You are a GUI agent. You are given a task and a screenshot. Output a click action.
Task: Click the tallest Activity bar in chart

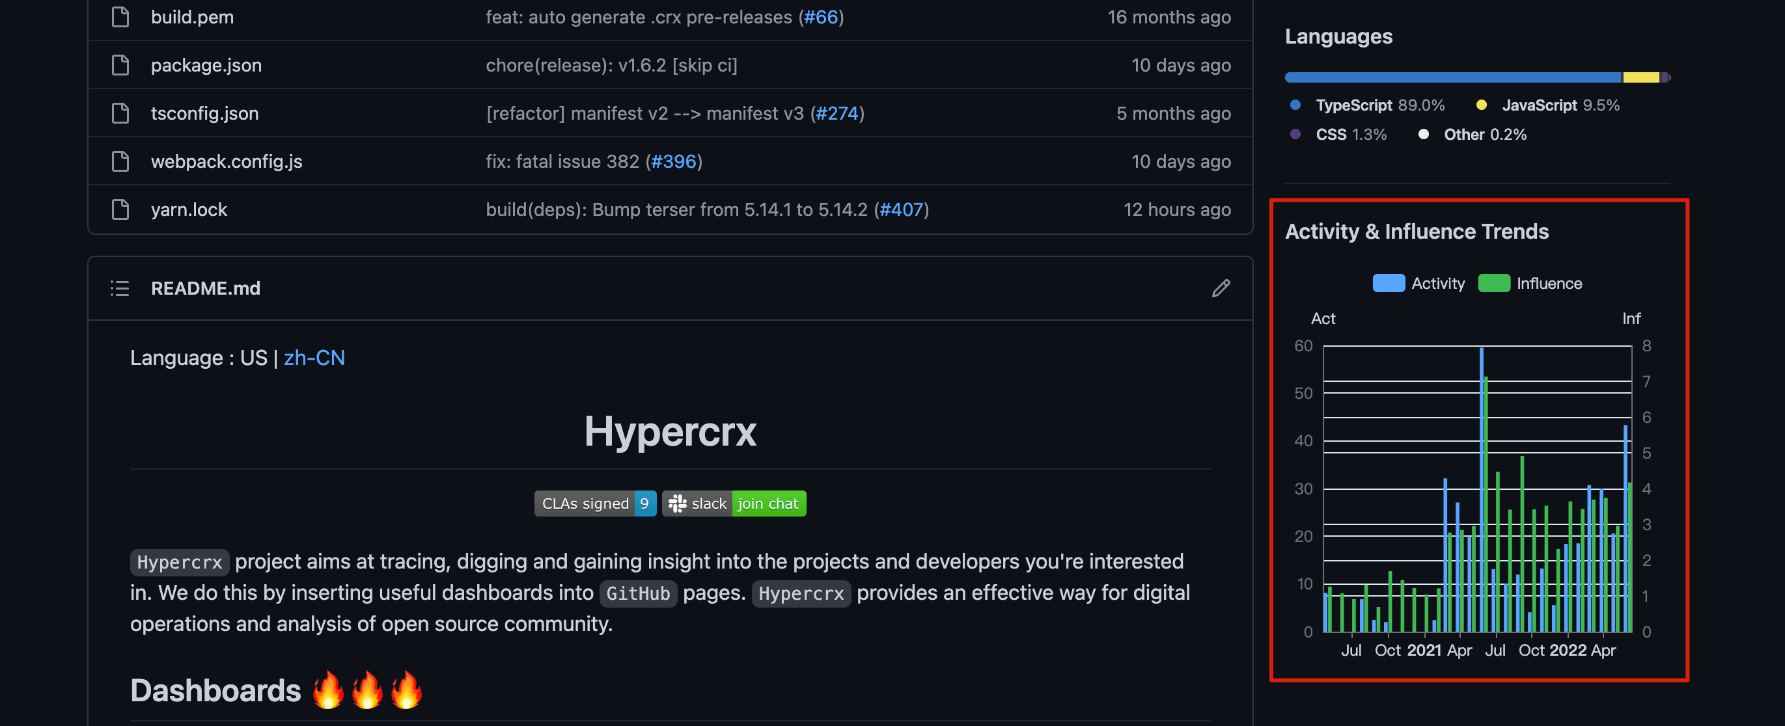1482,485
